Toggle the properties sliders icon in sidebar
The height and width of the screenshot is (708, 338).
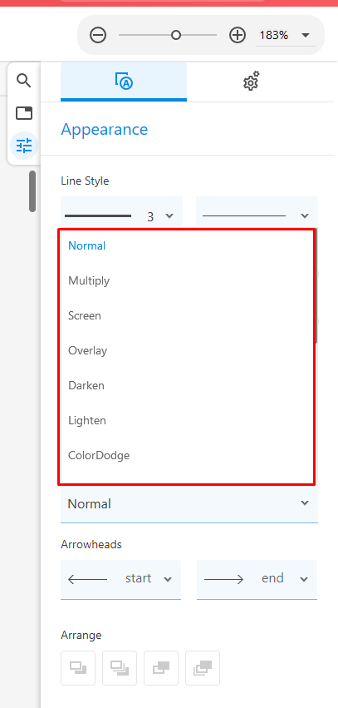coord(24,146)
